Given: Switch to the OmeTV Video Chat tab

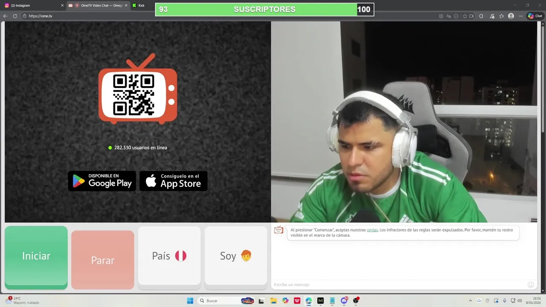Looking at the screenshot, I should (x=98, y=6).
